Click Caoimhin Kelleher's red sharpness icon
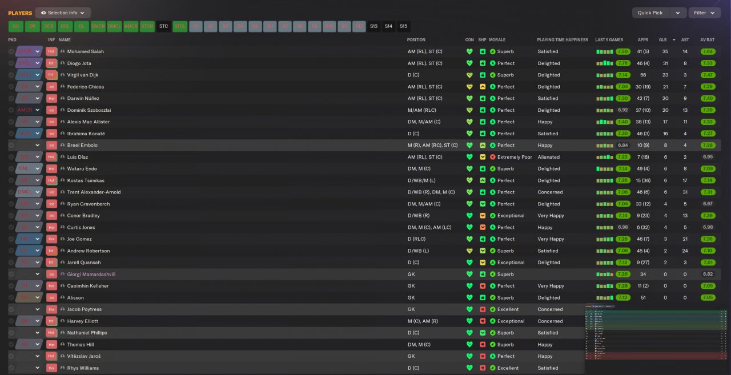 tap(483, 286)
